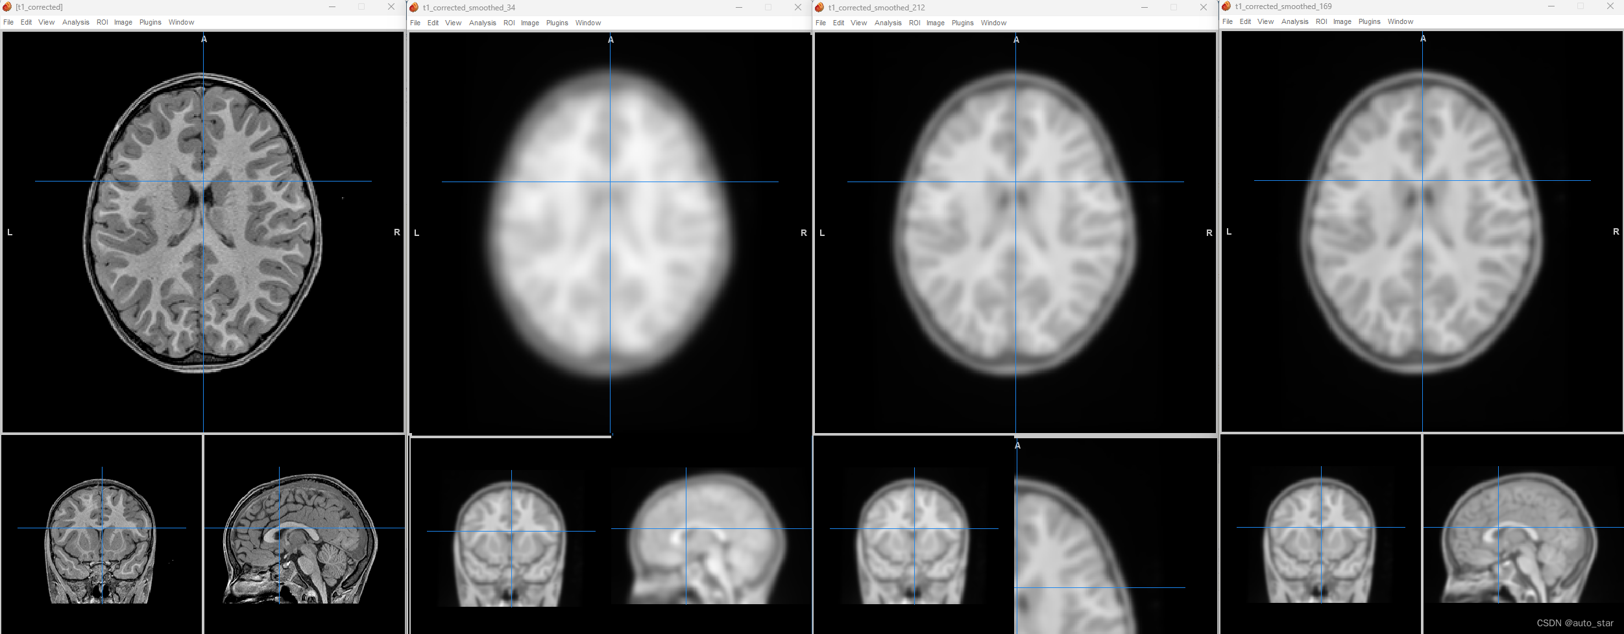This screenshot has height=634, width=1624.
Task: Open Window menu in the smoothed_169 window
Action: point(1401,21)
